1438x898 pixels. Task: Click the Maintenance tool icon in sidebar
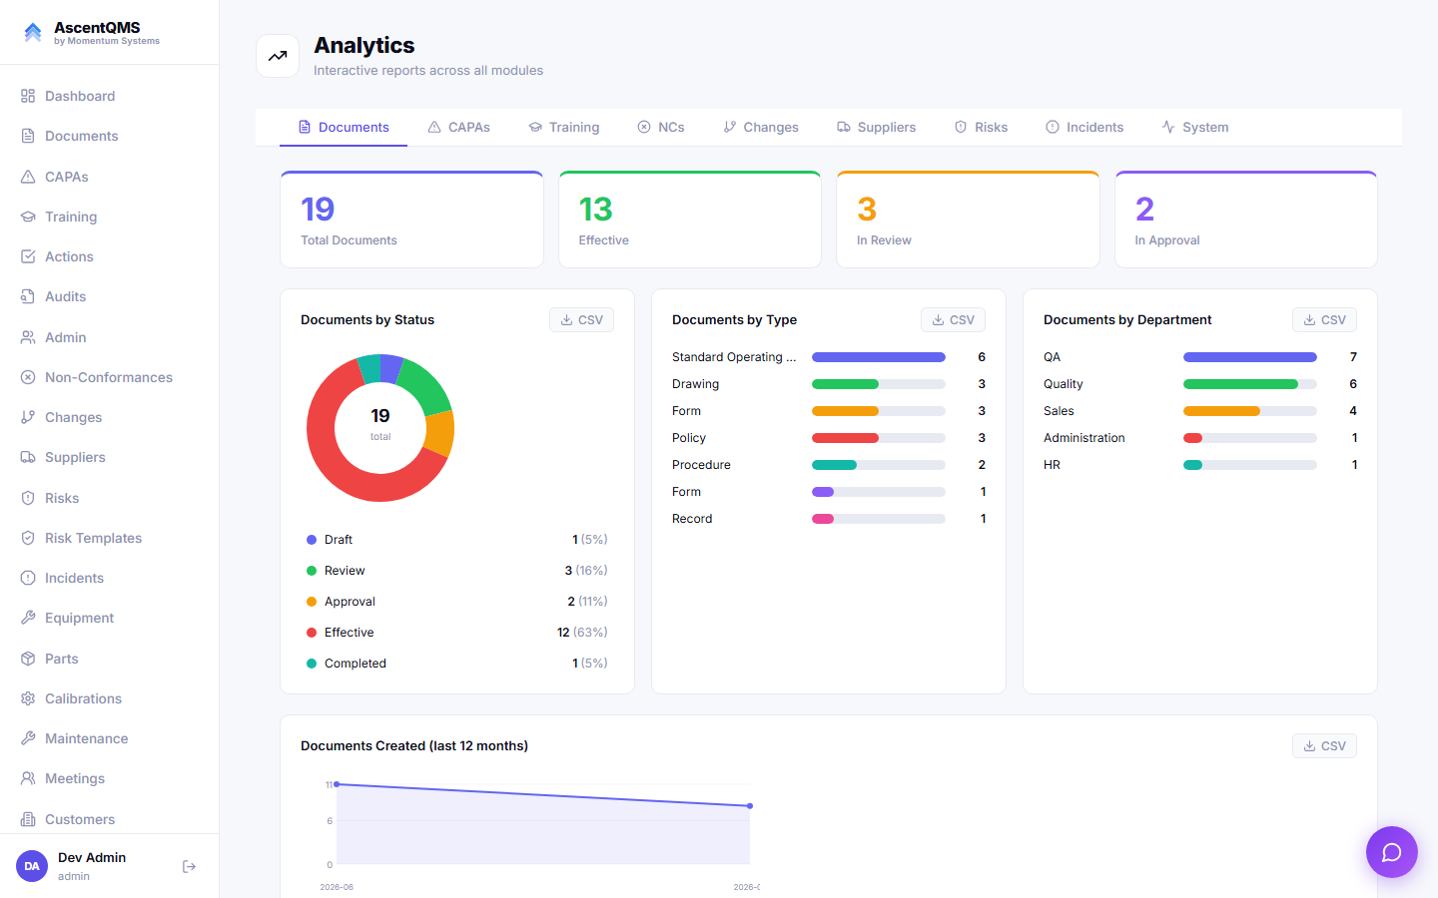[28, 738]
